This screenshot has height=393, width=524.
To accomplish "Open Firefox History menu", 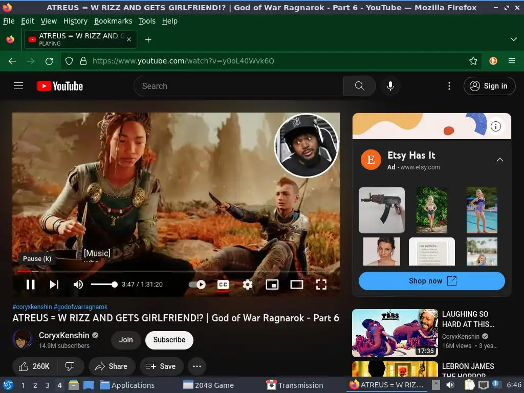I will click(75, 21).
